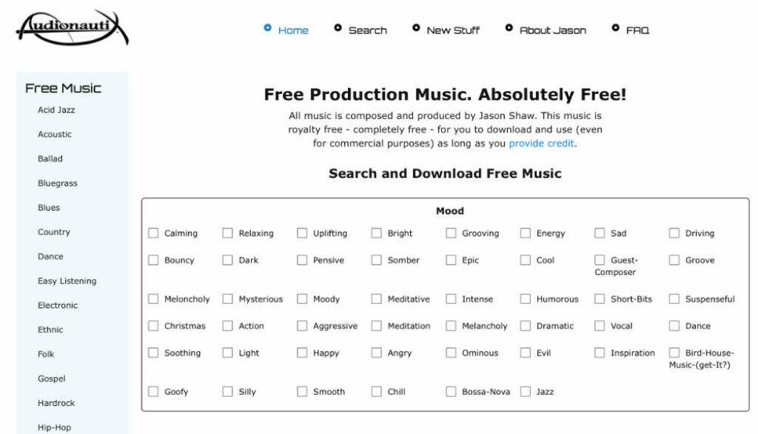Browse the Acid Jazz genre
Screen dimensions: 758x434
point(56,110)
